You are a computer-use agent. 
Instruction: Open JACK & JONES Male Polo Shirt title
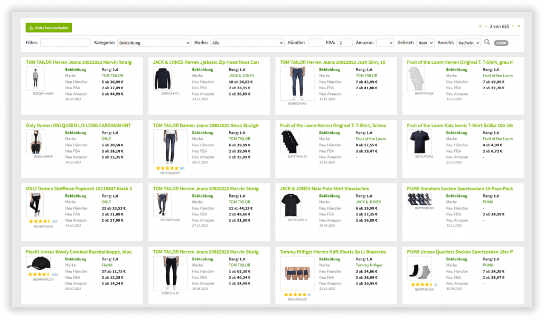pyautogui.click(x=324, y=189)
